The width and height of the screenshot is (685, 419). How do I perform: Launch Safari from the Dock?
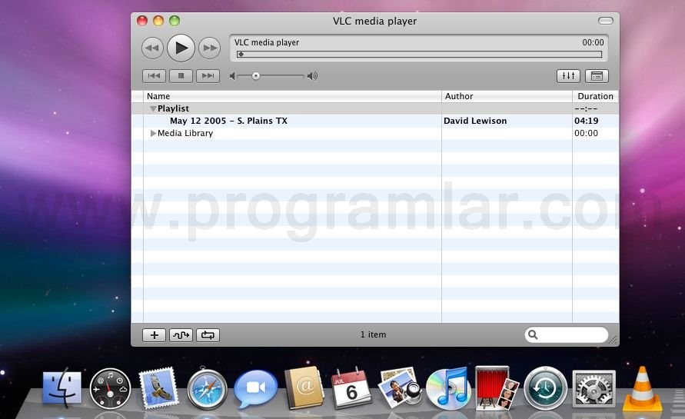click(x=207, y=389)
